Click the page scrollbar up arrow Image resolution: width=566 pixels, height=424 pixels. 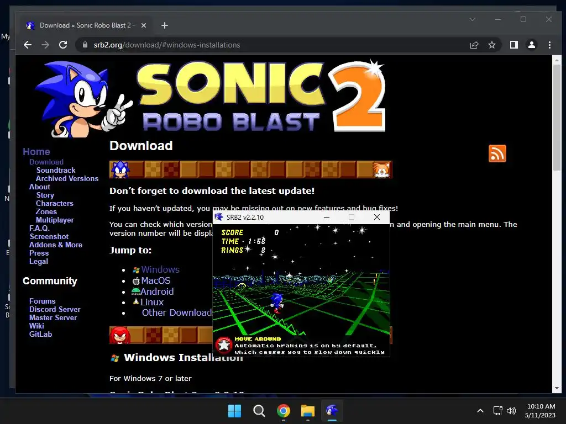(x=557, y=60)
